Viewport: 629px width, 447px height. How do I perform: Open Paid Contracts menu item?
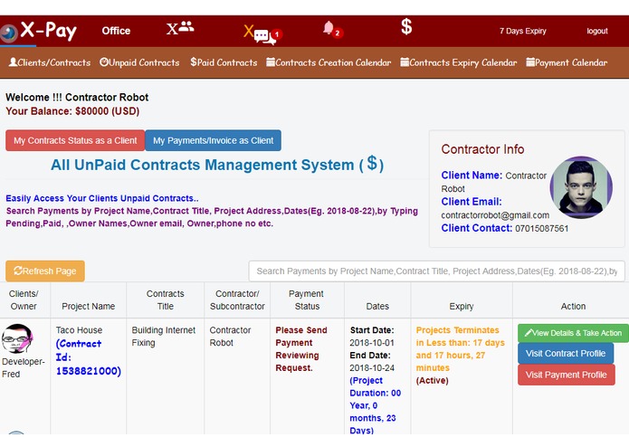pyautogui.click(x=224, y=62)
